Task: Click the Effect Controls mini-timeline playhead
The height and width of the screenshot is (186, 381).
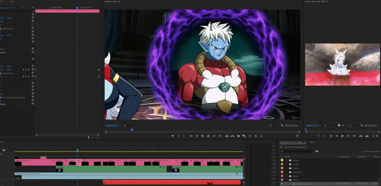Action: (77, 8)
